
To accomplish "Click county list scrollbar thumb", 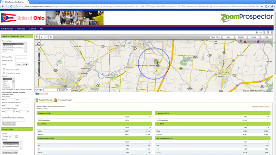I will click(13, 81).
